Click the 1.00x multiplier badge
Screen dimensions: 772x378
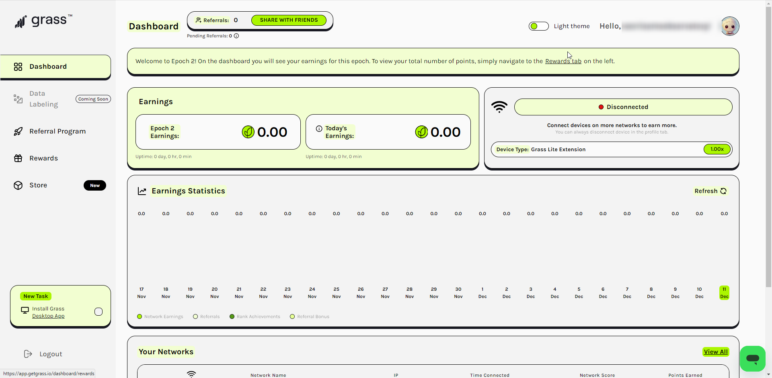click(x=717, y=149)
